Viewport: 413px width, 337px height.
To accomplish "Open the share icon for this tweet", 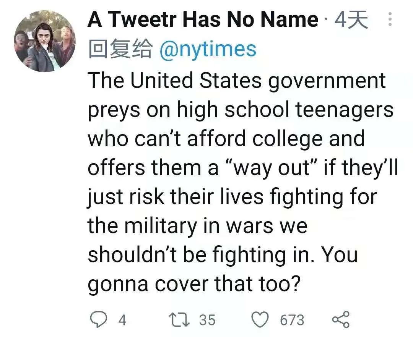I will point(340,319).
